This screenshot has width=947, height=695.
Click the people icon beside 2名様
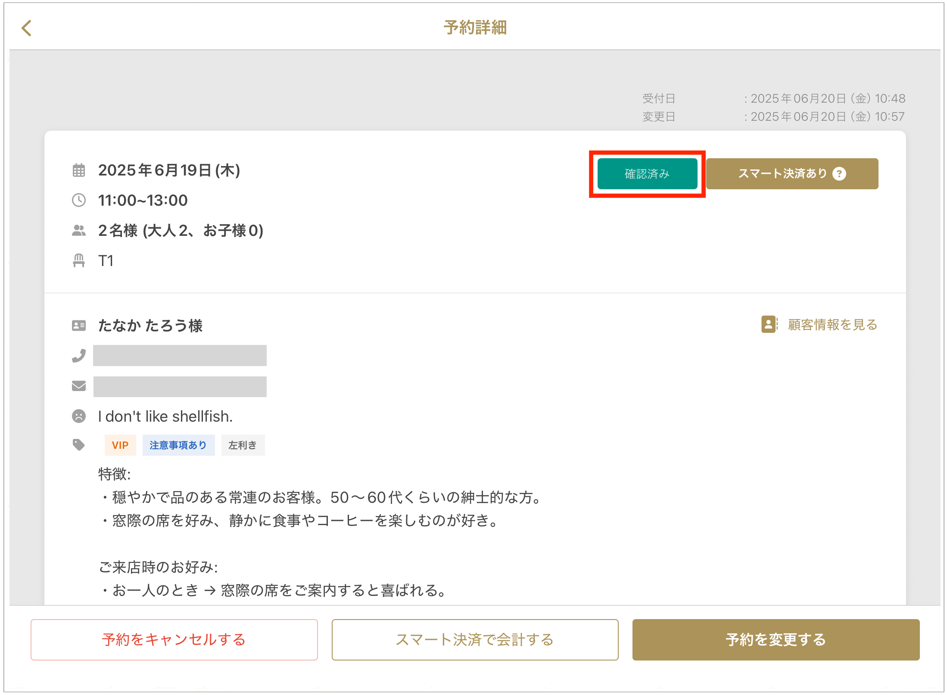pos(79,231)
